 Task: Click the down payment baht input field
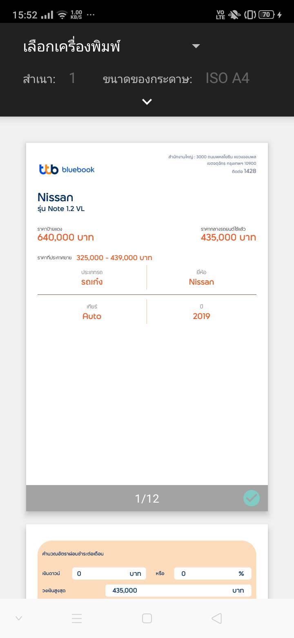tap(109, 573)
